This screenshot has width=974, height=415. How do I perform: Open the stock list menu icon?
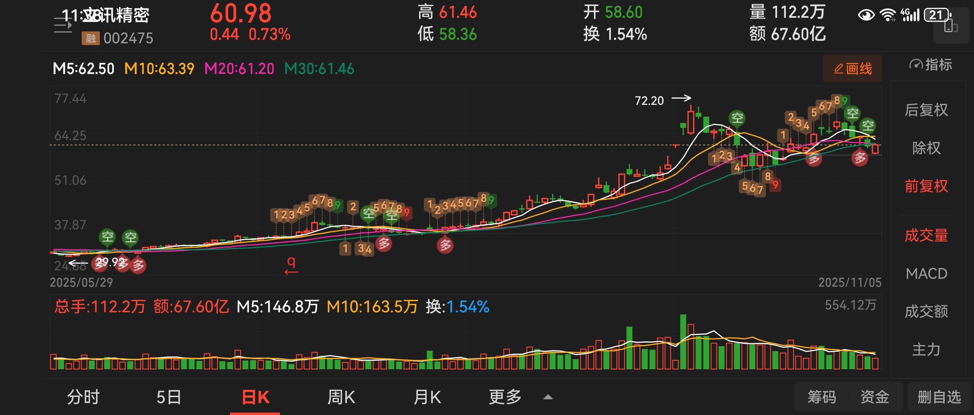63,26
